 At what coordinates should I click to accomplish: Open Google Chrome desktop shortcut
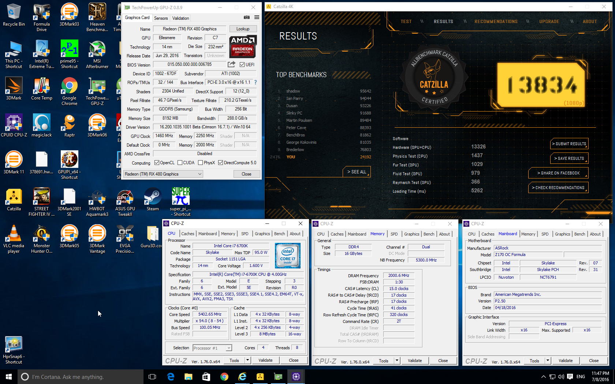click(70, 91)
